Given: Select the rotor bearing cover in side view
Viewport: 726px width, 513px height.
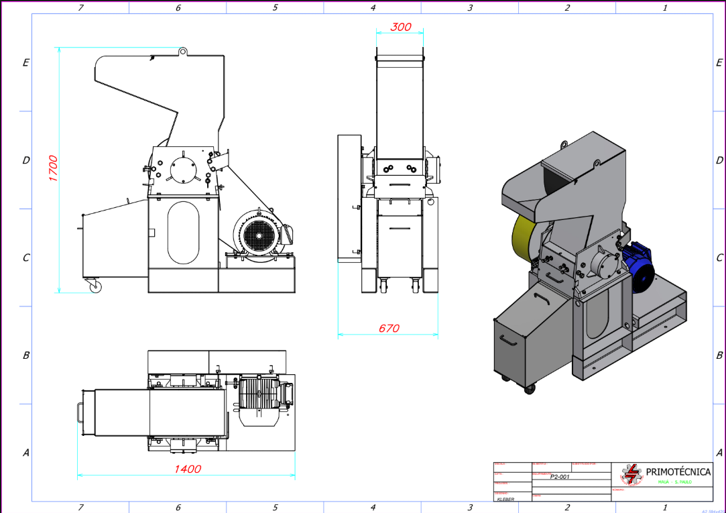Looking at the screenshot, I should tap(184, 170).
